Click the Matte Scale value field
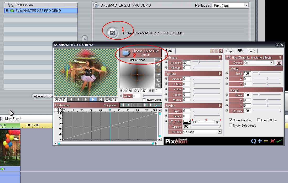288x183 pixels. (x=247, y=74)
